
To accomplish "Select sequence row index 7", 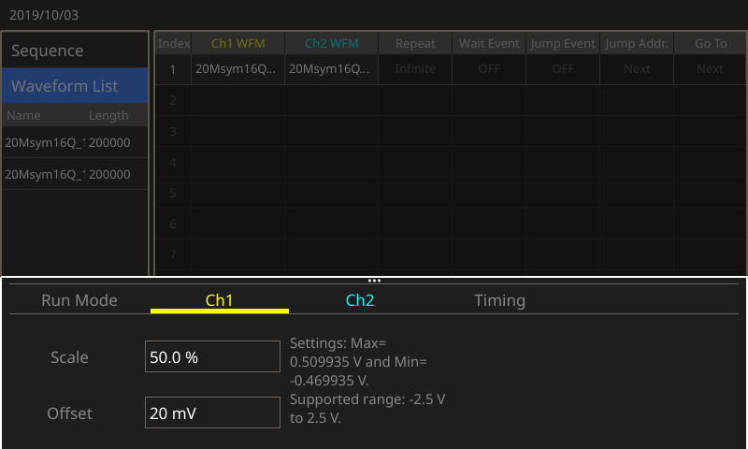I will point(173,254).
